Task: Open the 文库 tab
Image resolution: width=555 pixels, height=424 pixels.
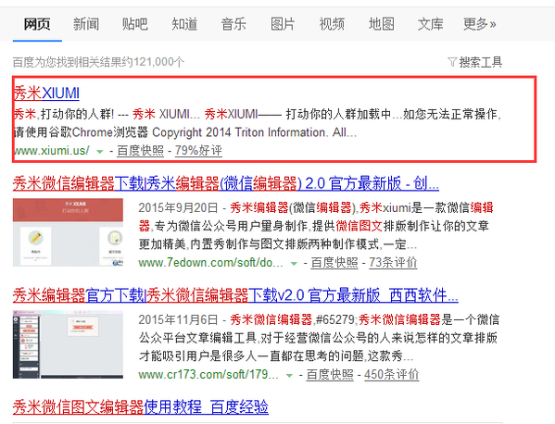Action: 431,24
